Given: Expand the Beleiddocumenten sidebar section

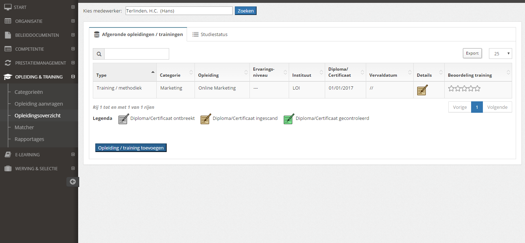Looking at the screenshot, I should (73, 35).
